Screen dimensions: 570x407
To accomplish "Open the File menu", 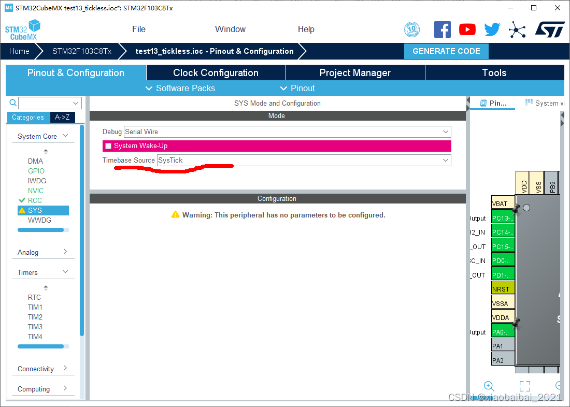I will pos(139,30).
